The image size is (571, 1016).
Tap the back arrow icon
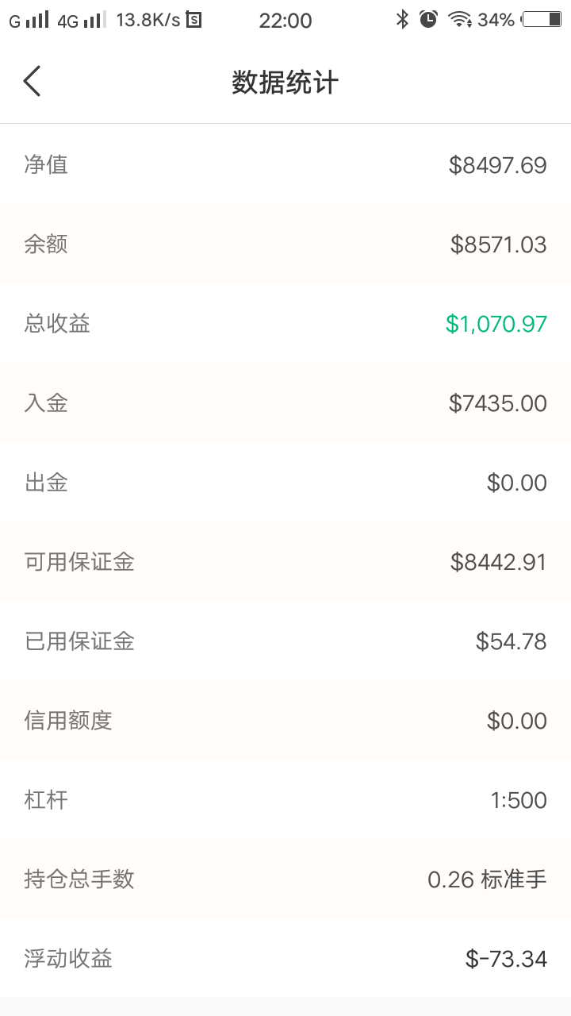pyautogui.click(x=32, y=82)
